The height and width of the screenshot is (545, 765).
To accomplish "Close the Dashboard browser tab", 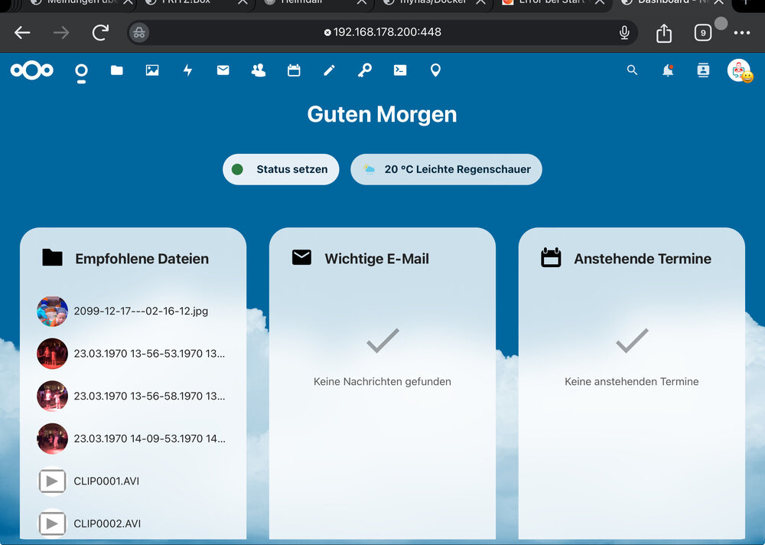I will pos(718,2).
